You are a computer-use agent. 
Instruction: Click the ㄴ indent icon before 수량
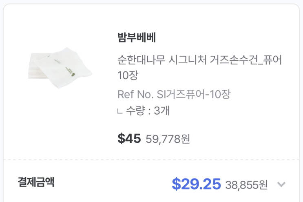120,111
